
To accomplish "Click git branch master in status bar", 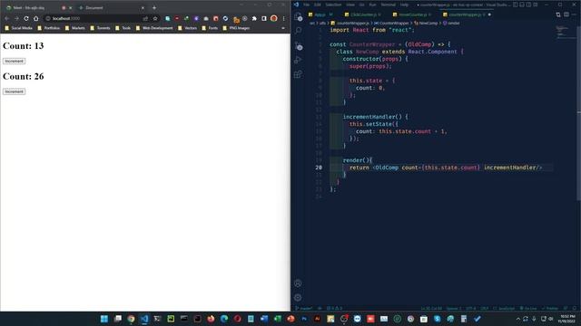I will [304, 308].
